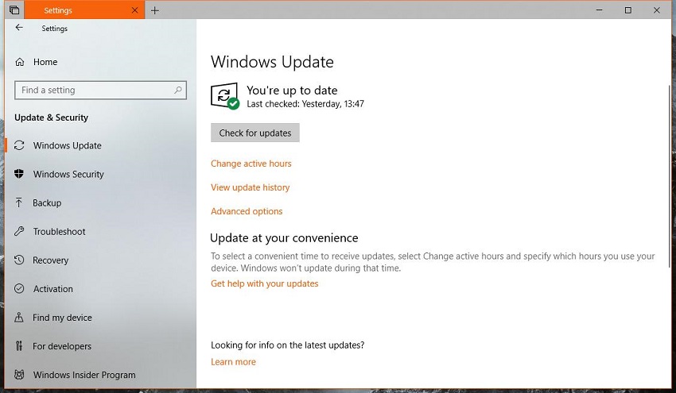Go back using the back arrow
This screenshot has height=393, width=676.
point(19,28)
